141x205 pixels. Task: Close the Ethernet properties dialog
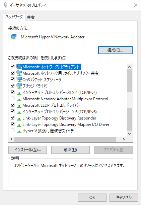[136, 5]
